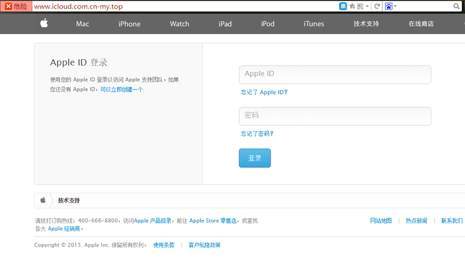Click the URL www.icloud.com.cn-my.top

coord(78,6)
